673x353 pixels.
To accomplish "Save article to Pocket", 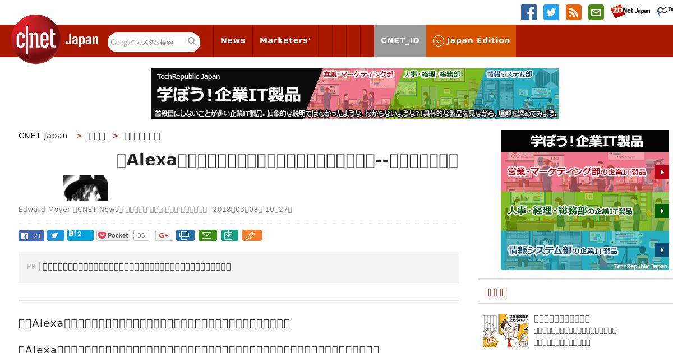I will point(113,235).
